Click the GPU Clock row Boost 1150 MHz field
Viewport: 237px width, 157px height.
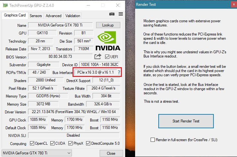click(x=110, y=120)
